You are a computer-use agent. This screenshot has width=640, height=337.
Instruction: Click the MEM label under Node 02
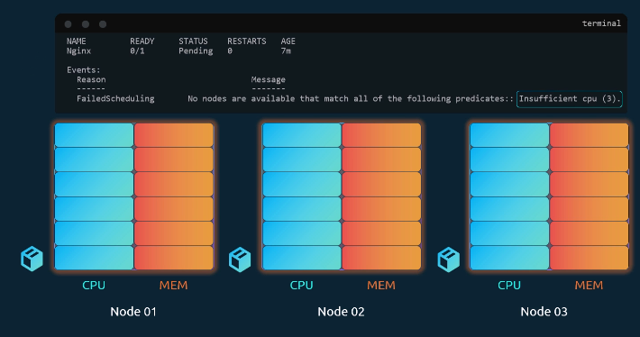[x=380, y=285]
